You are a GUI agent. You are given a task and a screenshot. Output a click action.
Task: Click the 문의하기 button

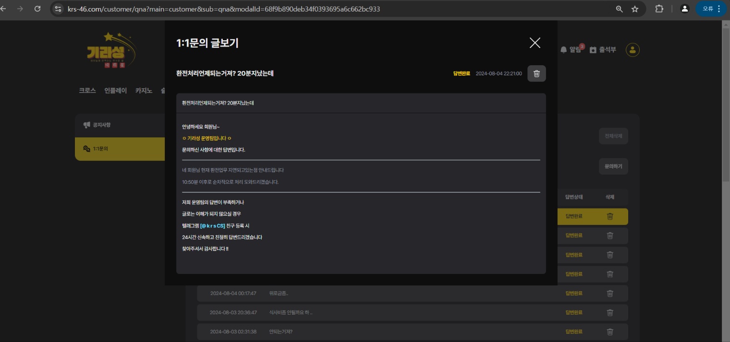(x=613, y=166)
